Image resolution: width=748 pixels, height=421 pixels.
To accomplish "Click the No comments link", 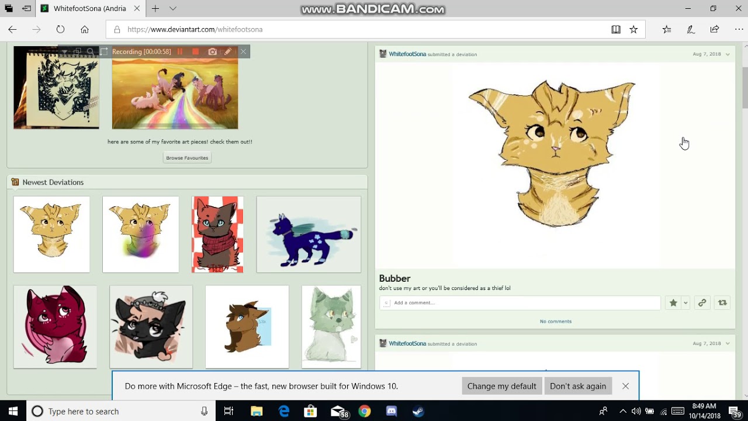I will [556, 321].
